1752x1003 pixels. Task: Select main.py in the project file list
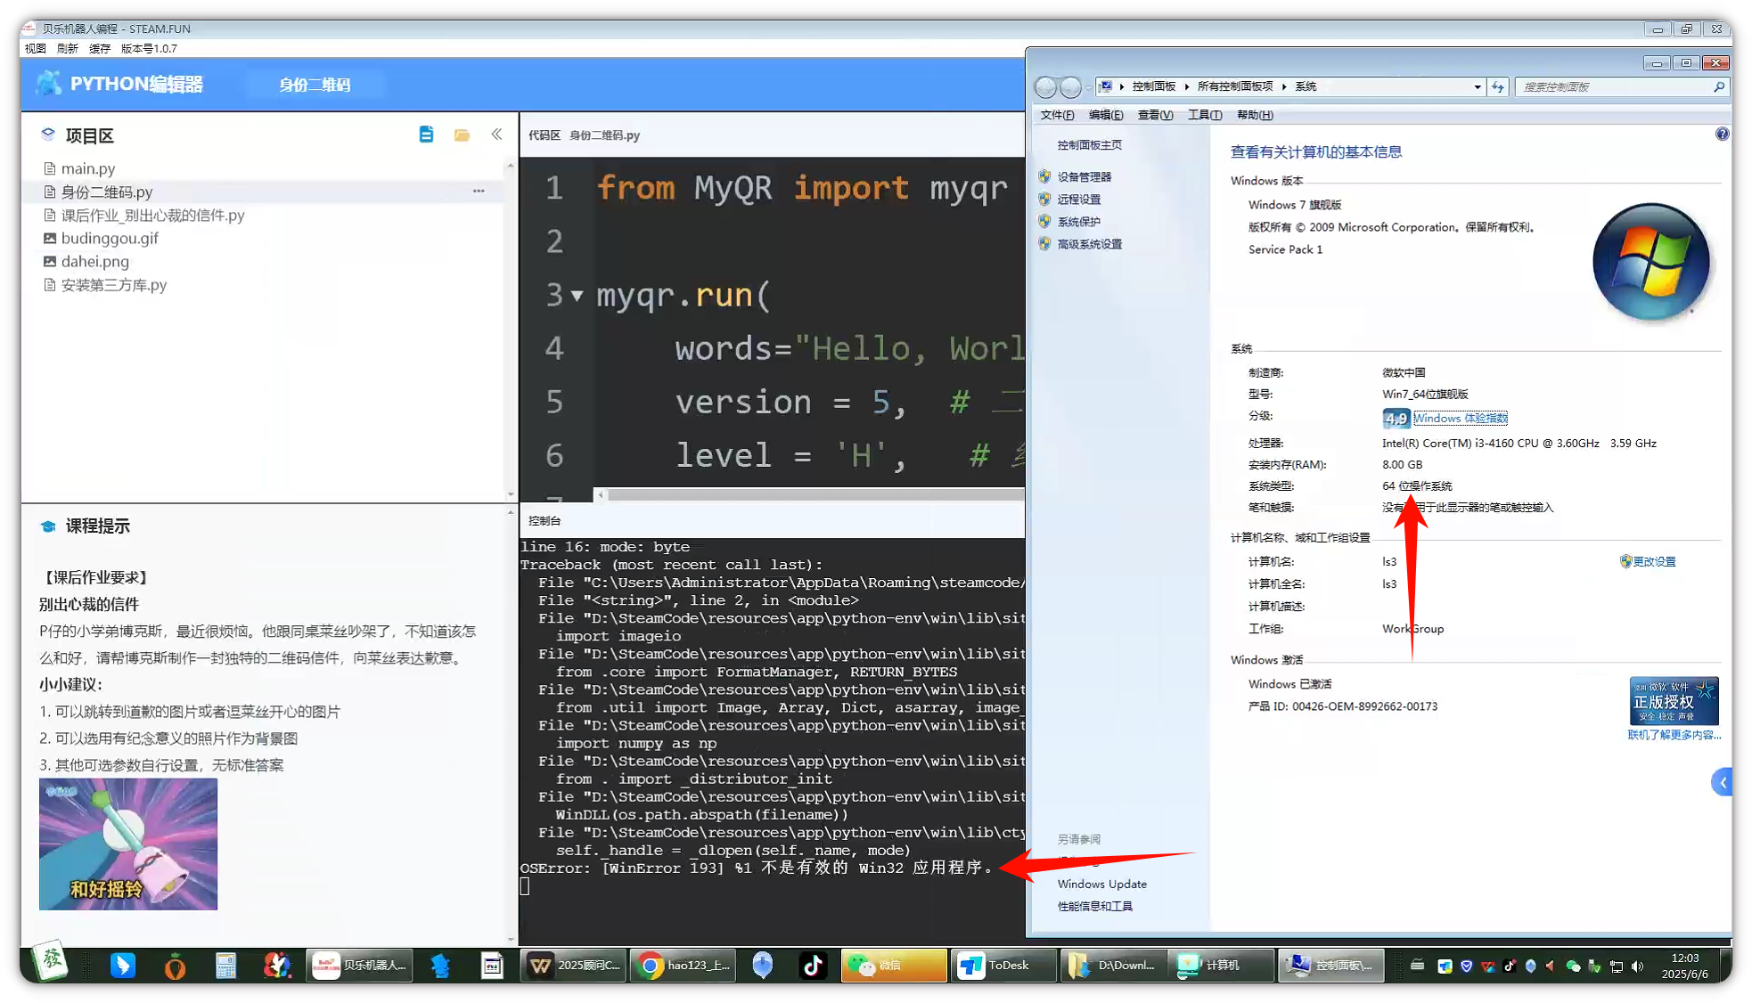coord(87,168)
